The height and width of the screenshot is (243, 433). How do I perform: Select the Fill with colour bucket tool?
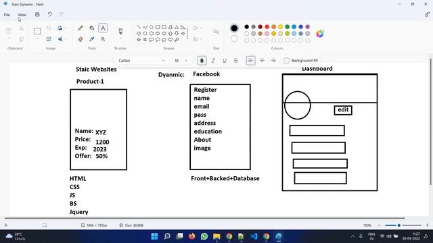[x=92, y=28]
